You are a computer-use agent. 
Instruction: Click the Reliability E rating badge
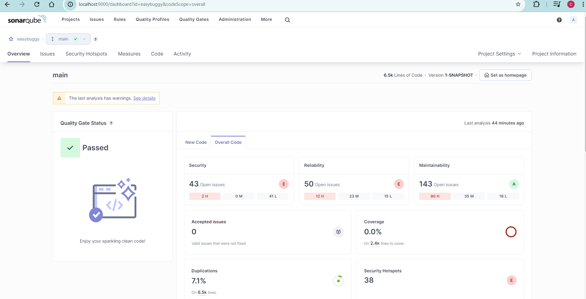pos(399,184)
